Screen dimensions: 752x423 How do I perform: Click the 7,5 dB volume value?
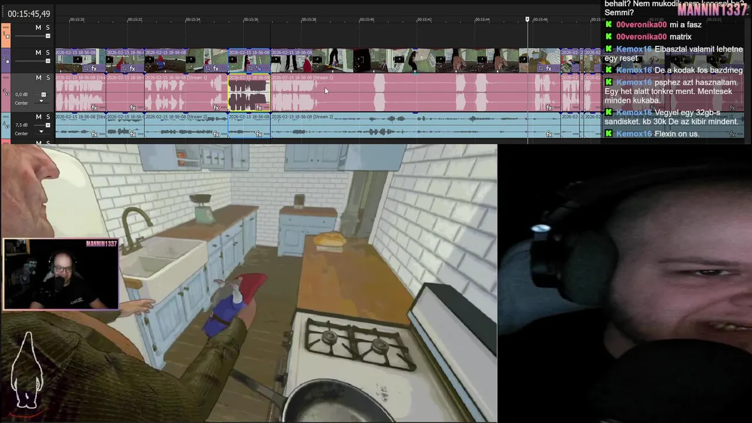tap(21, 125)
